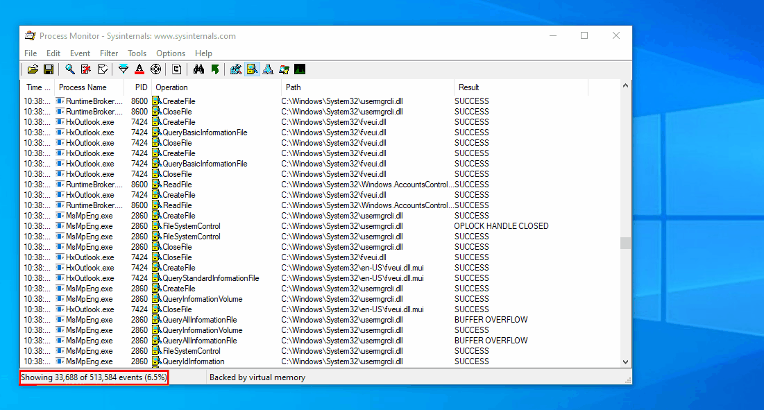764x410 pixels.
Task: Close the Process Monitor window
Action: pos(616,35)
